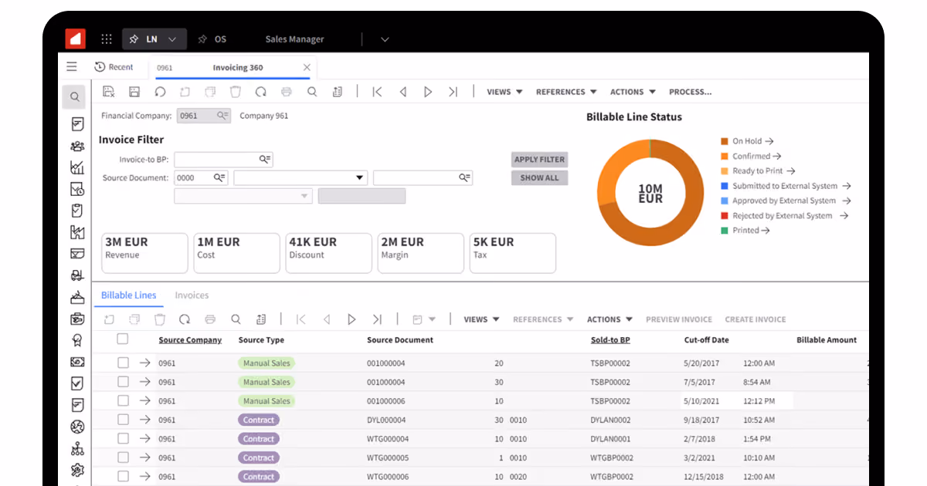Refresh the Billable Lines grid
The image size is (927, 486).
185,319
